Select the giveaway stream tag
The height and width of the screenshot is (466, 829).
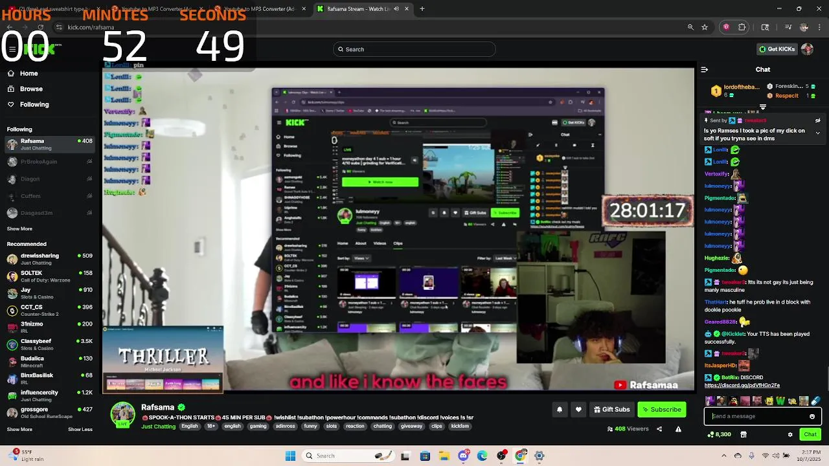pos(411,427)
